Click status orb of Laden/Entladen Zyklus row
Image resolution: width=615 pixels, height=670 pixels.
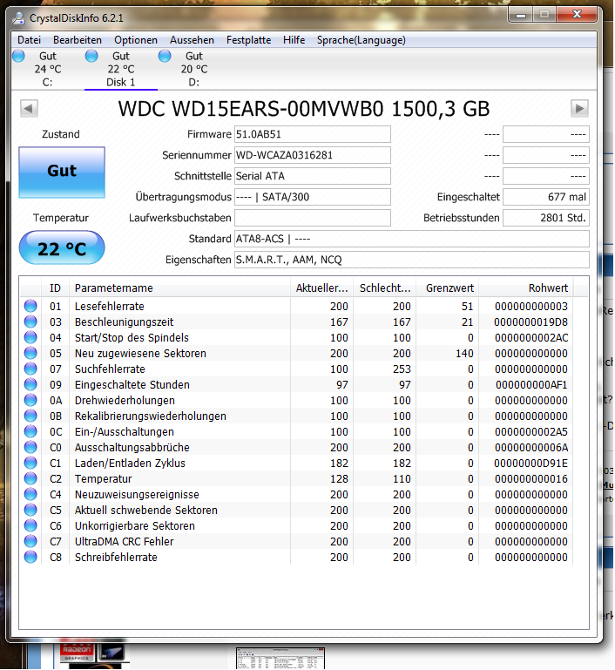[30, 463]
